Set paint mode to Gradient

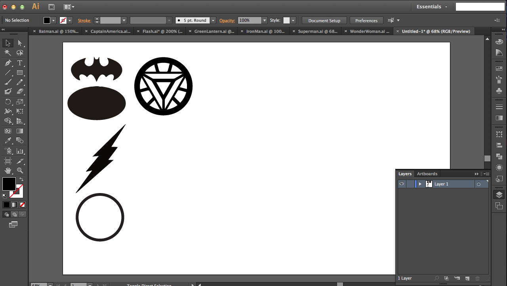tap(14, 205)
